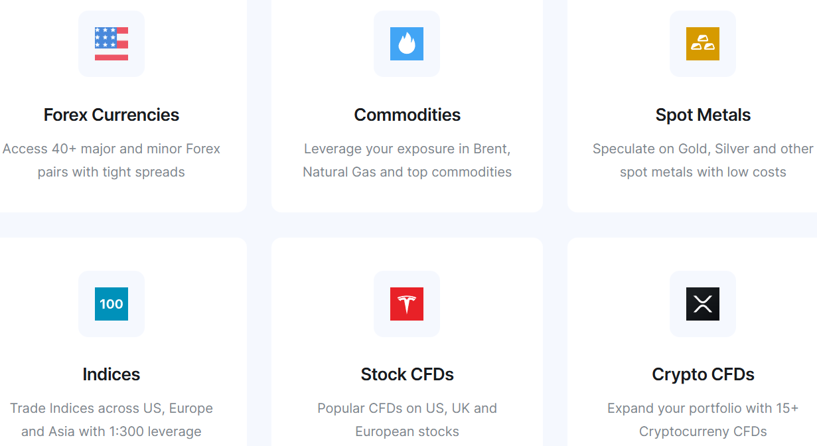Click the "Access 40+ major and minor Forex" description
The height and width of the screenshot is (446, 817).
tap(111, 149)
